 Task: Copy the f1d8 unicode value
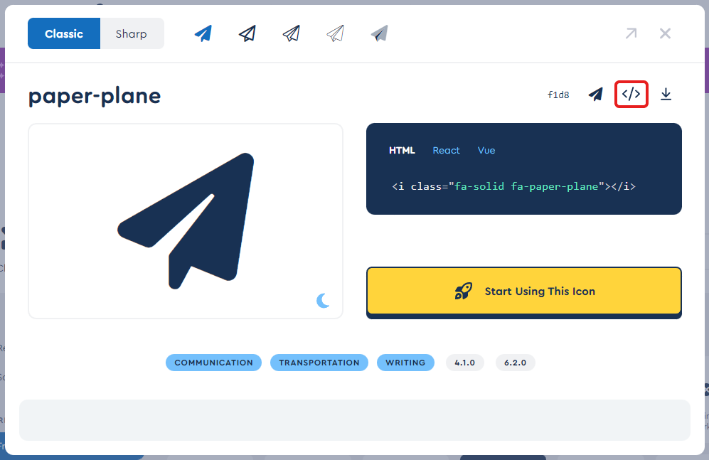pyautogui.click(x=558, y=95)
